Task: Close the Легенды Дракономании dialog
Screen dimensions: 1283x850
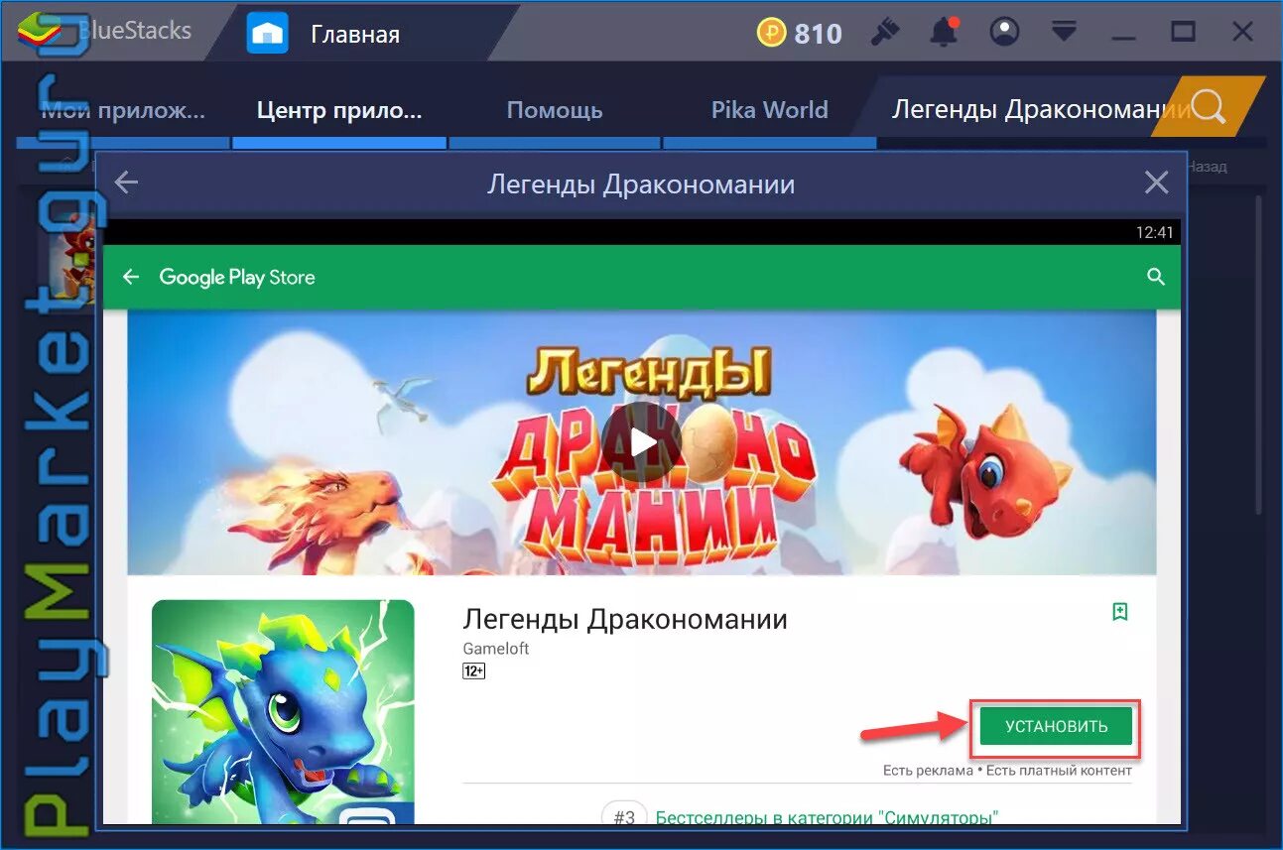Action: (1156, 182)
